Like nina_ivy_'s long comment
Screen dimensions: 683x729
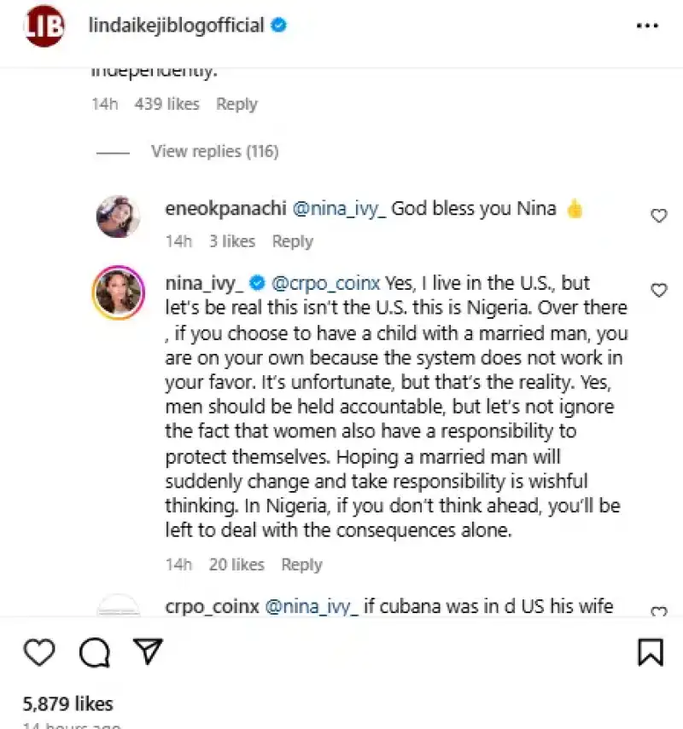pyautogui.click(x=659, y=291)
